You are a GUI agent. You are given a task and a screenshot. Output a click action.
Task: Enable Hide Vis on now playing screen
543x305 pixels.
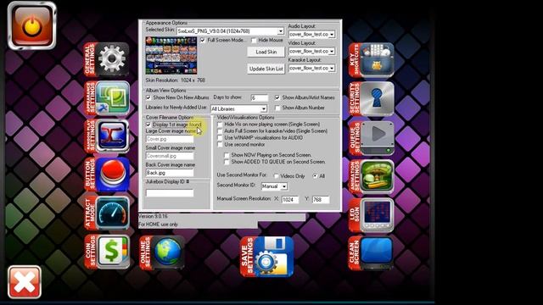(220, 125)
